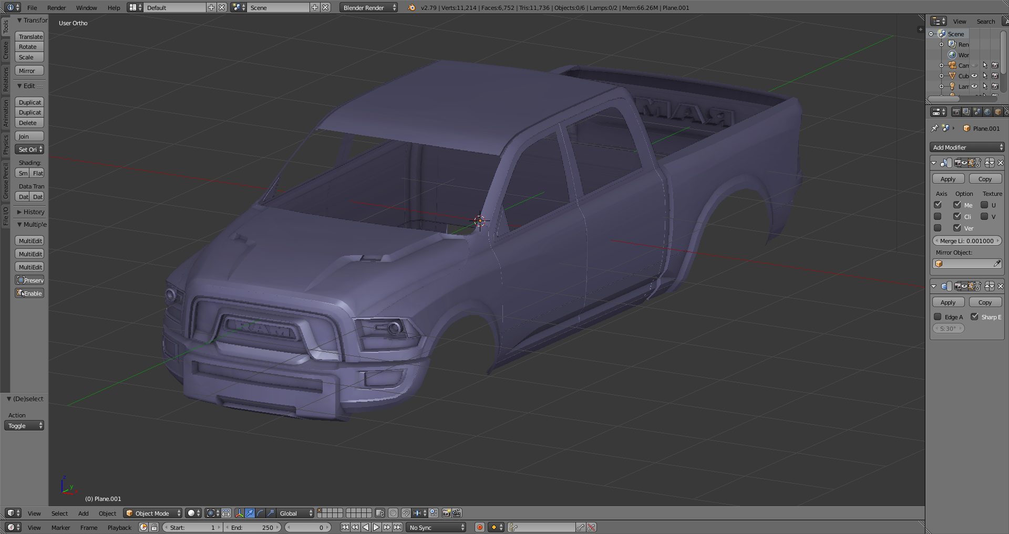Uncheck the first Axis checkbox in Mirror
This screenshot has width=1009, height=534.
pos(938,205)
